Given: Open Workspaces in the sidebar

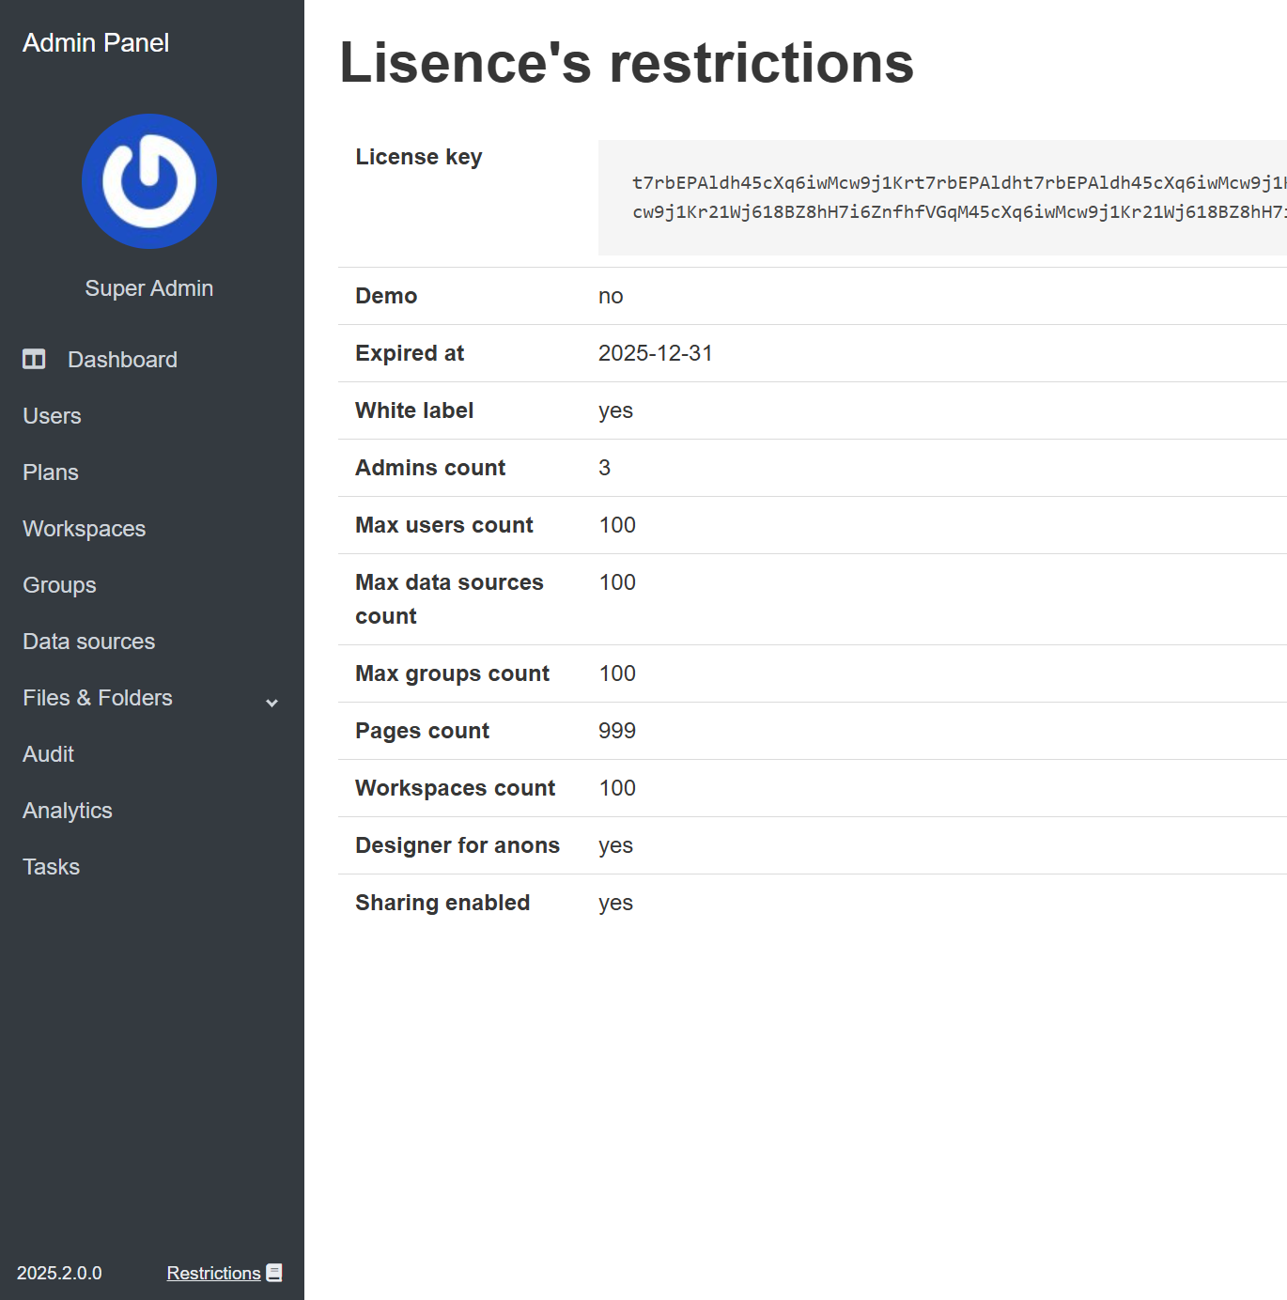Looking at the screenshot, I should (85, 529).
